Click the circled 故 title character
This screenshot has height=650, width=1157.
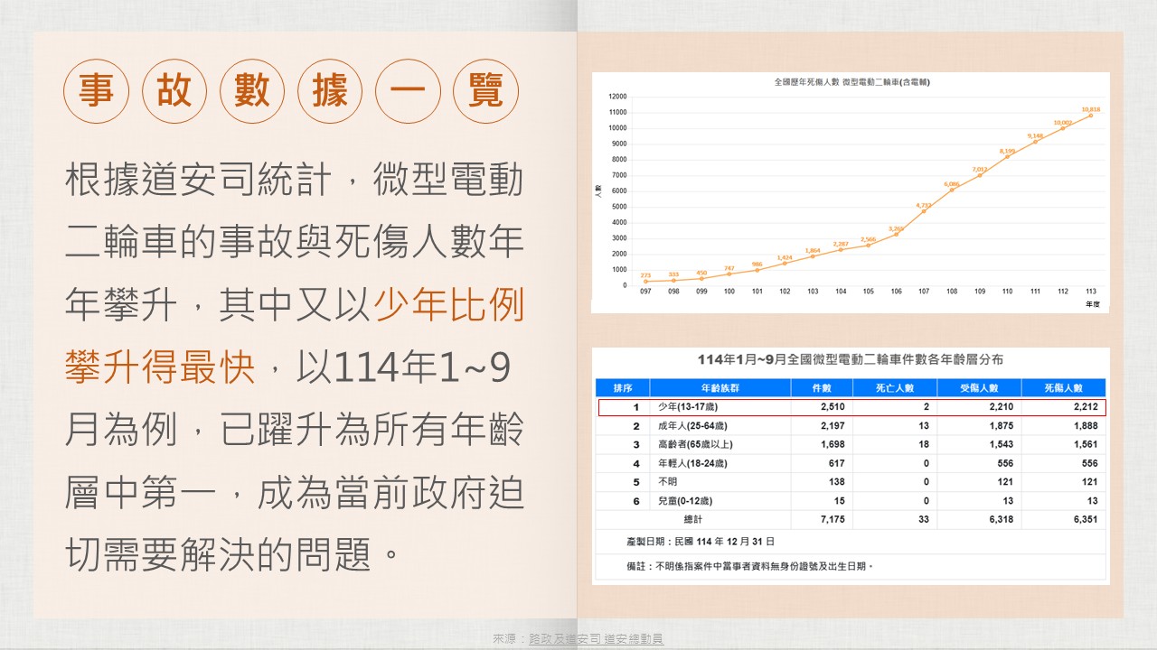click(174, 91)
